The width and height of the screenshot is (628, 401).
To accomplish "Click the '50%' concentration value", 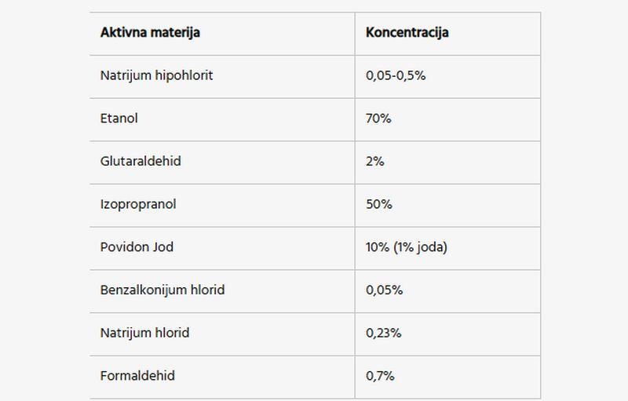I will 378,204.
